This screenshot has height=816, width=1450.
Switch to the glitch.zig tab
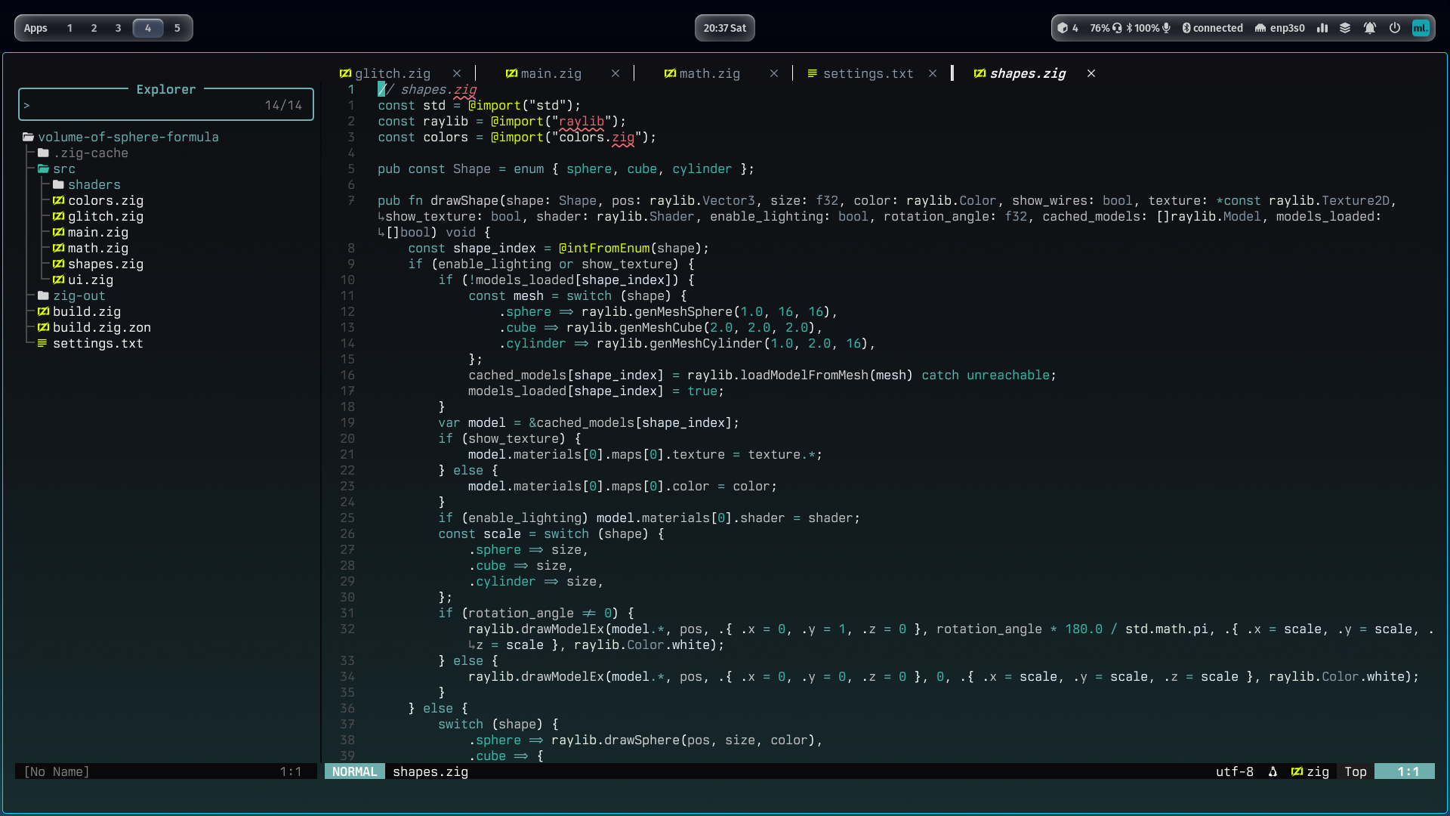(392, 73)
